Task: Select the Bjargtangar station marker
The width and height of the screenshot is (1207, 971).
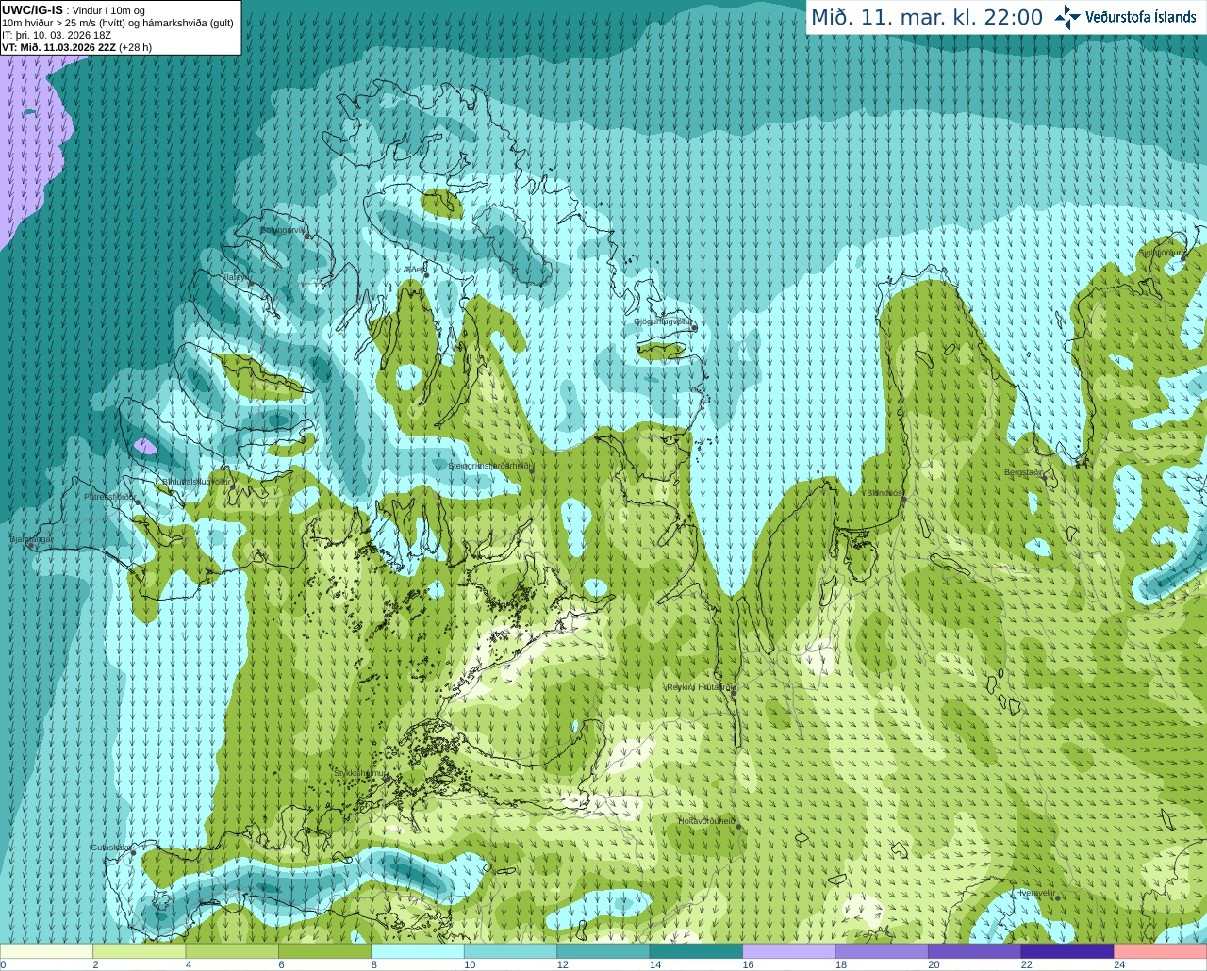Action: (x=31, y=546)
